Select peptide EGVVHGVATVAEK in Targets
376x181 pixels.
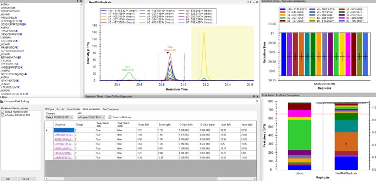click(x=11, y=57)
